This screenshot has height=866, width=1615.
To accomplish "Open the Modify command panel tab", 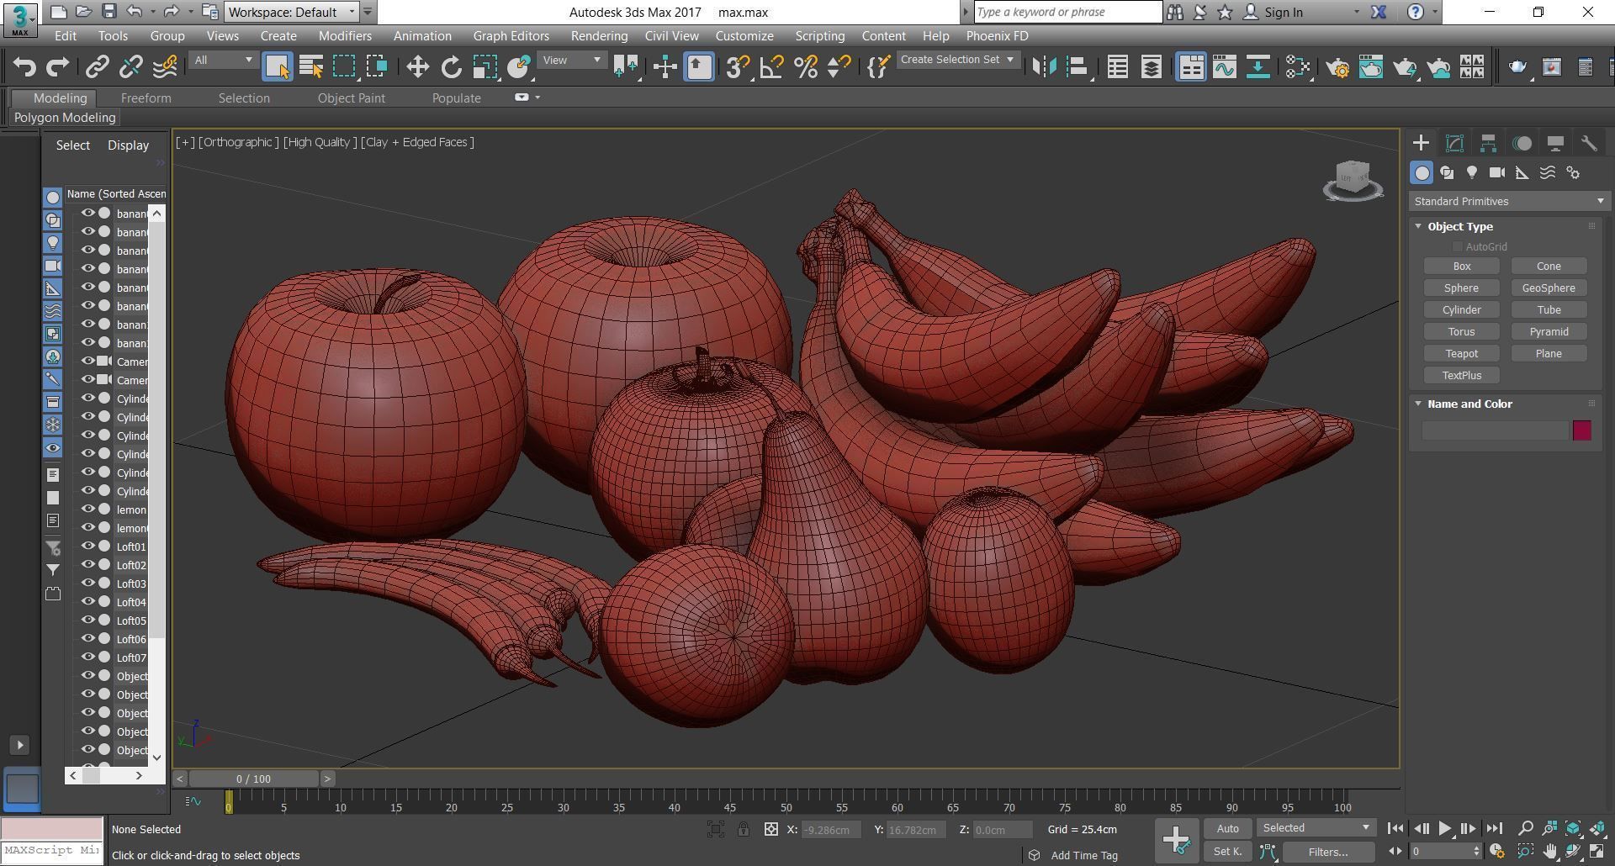I will pyautogui.click(x=1454, y=143).
